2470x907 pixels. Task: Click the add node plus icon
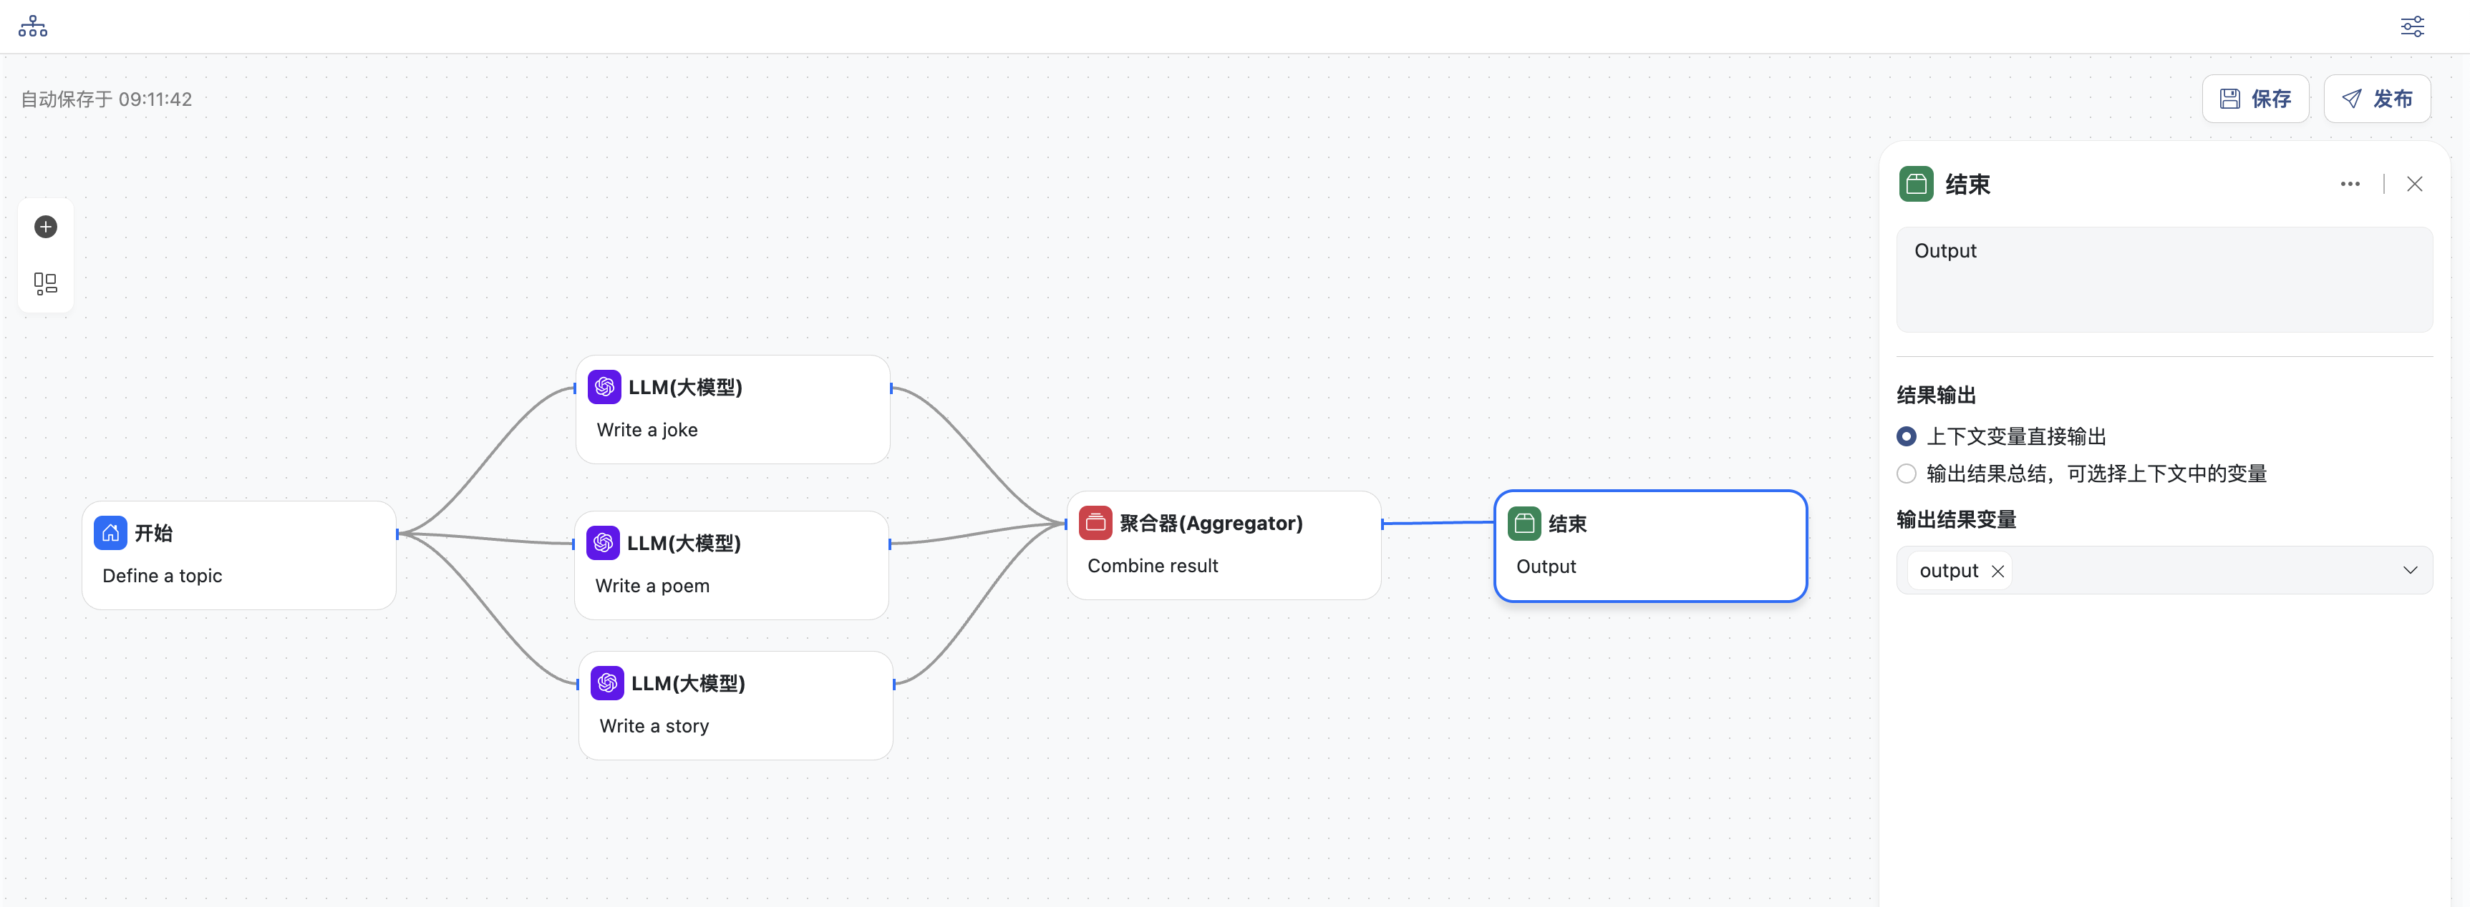(x=45, y=227)
